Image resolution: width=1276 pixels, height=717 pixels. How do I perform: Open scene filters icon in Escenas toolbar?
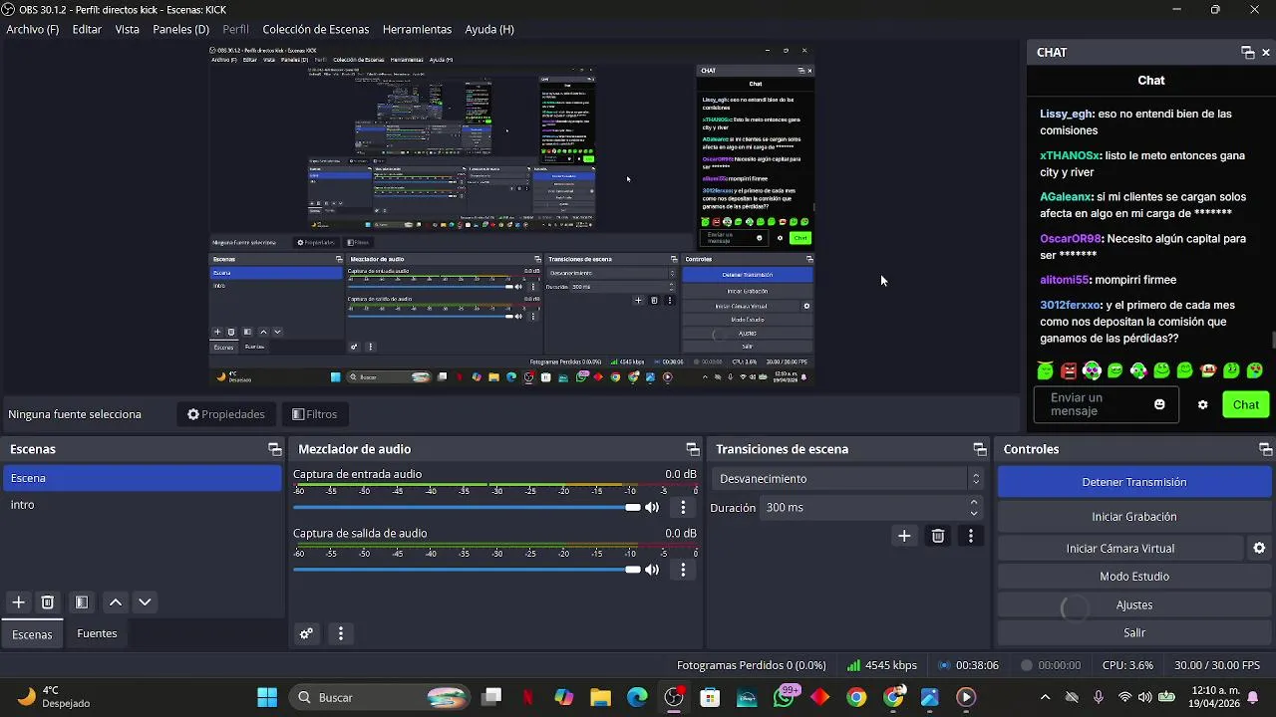pos(82,602)
